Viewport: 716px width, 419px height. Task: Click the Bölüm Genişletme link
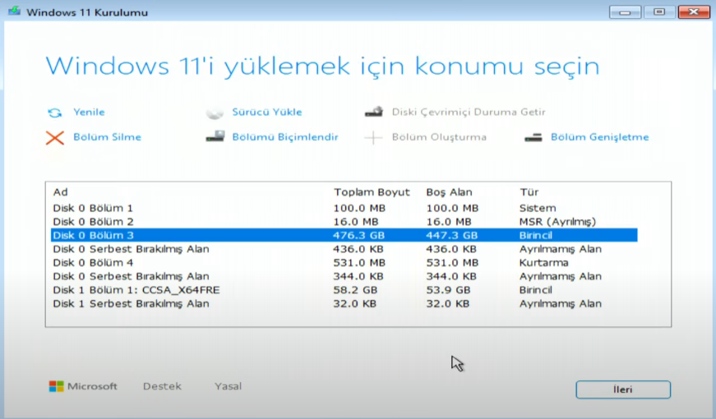(x=599, y=137)
